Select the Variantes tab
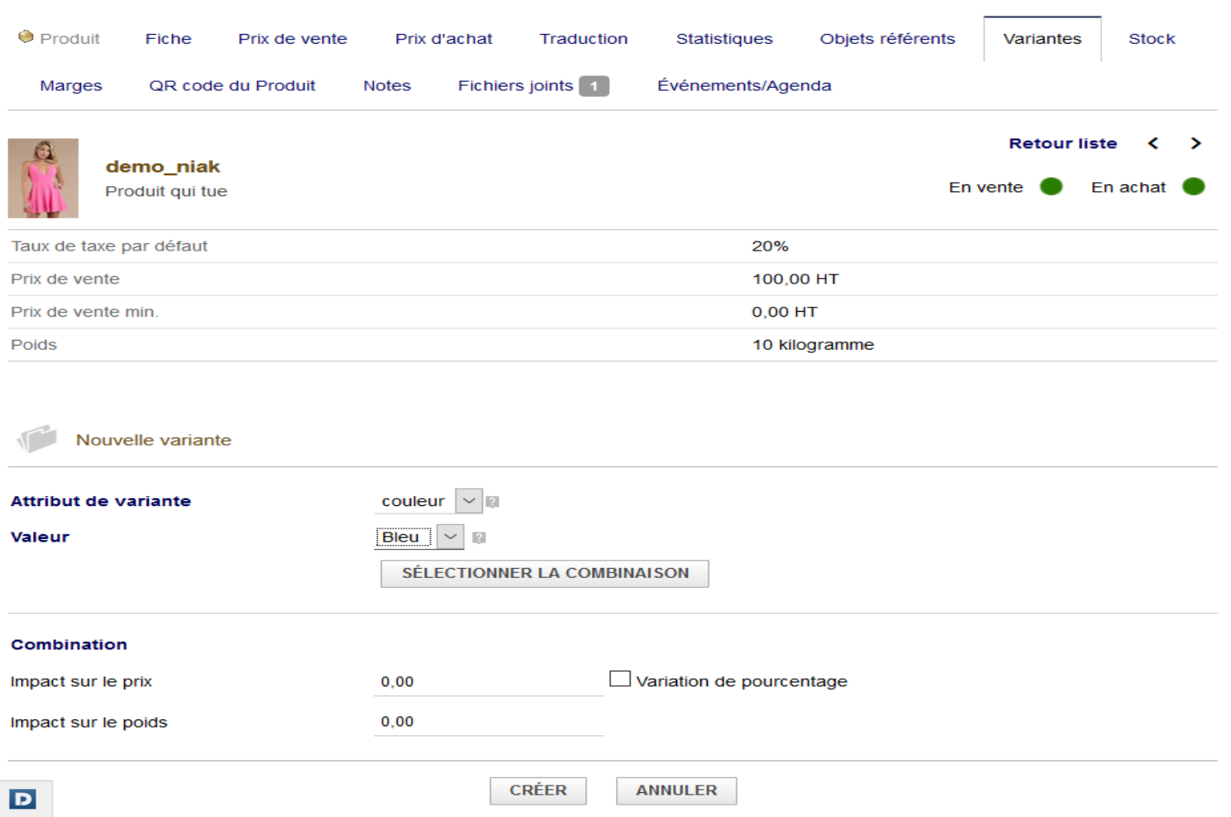Image resolution: width=1231 pixels, height=817 pixels. coord(1042,39)
